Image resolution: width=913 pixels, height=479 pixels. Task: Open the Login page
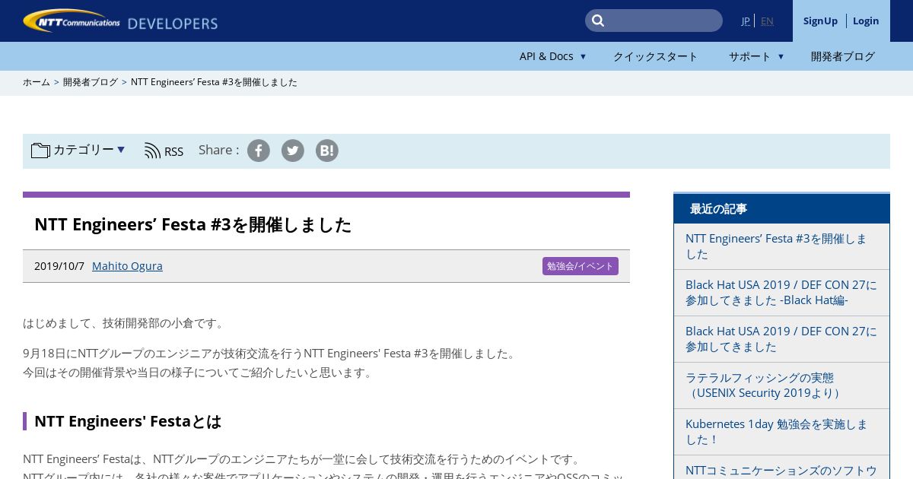[866, 21]
